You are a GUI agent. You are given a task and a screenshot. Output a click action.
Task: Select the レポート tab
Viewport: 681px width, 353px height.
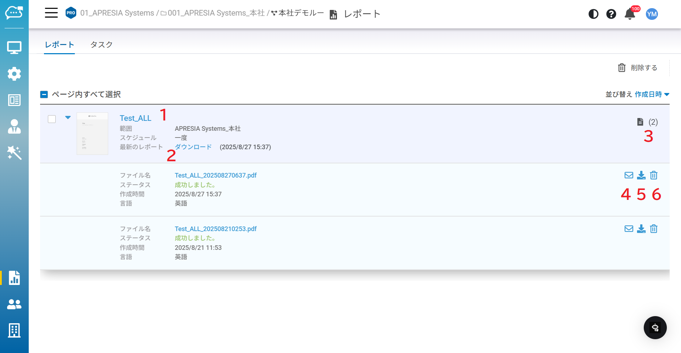point(59,45)
